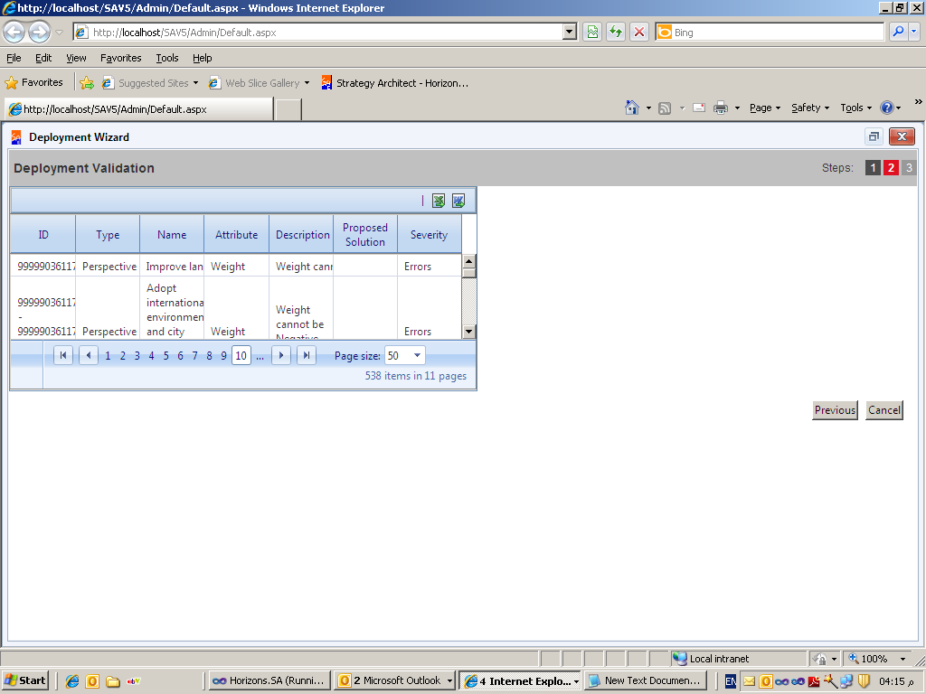The width and height of the screenshot is (926, 694).
Task: Show more pages via ellipsis link
Action: coord(260,356)
